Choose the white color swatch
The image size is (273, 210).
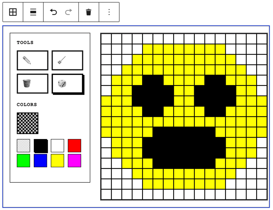[x=58, y=146]
